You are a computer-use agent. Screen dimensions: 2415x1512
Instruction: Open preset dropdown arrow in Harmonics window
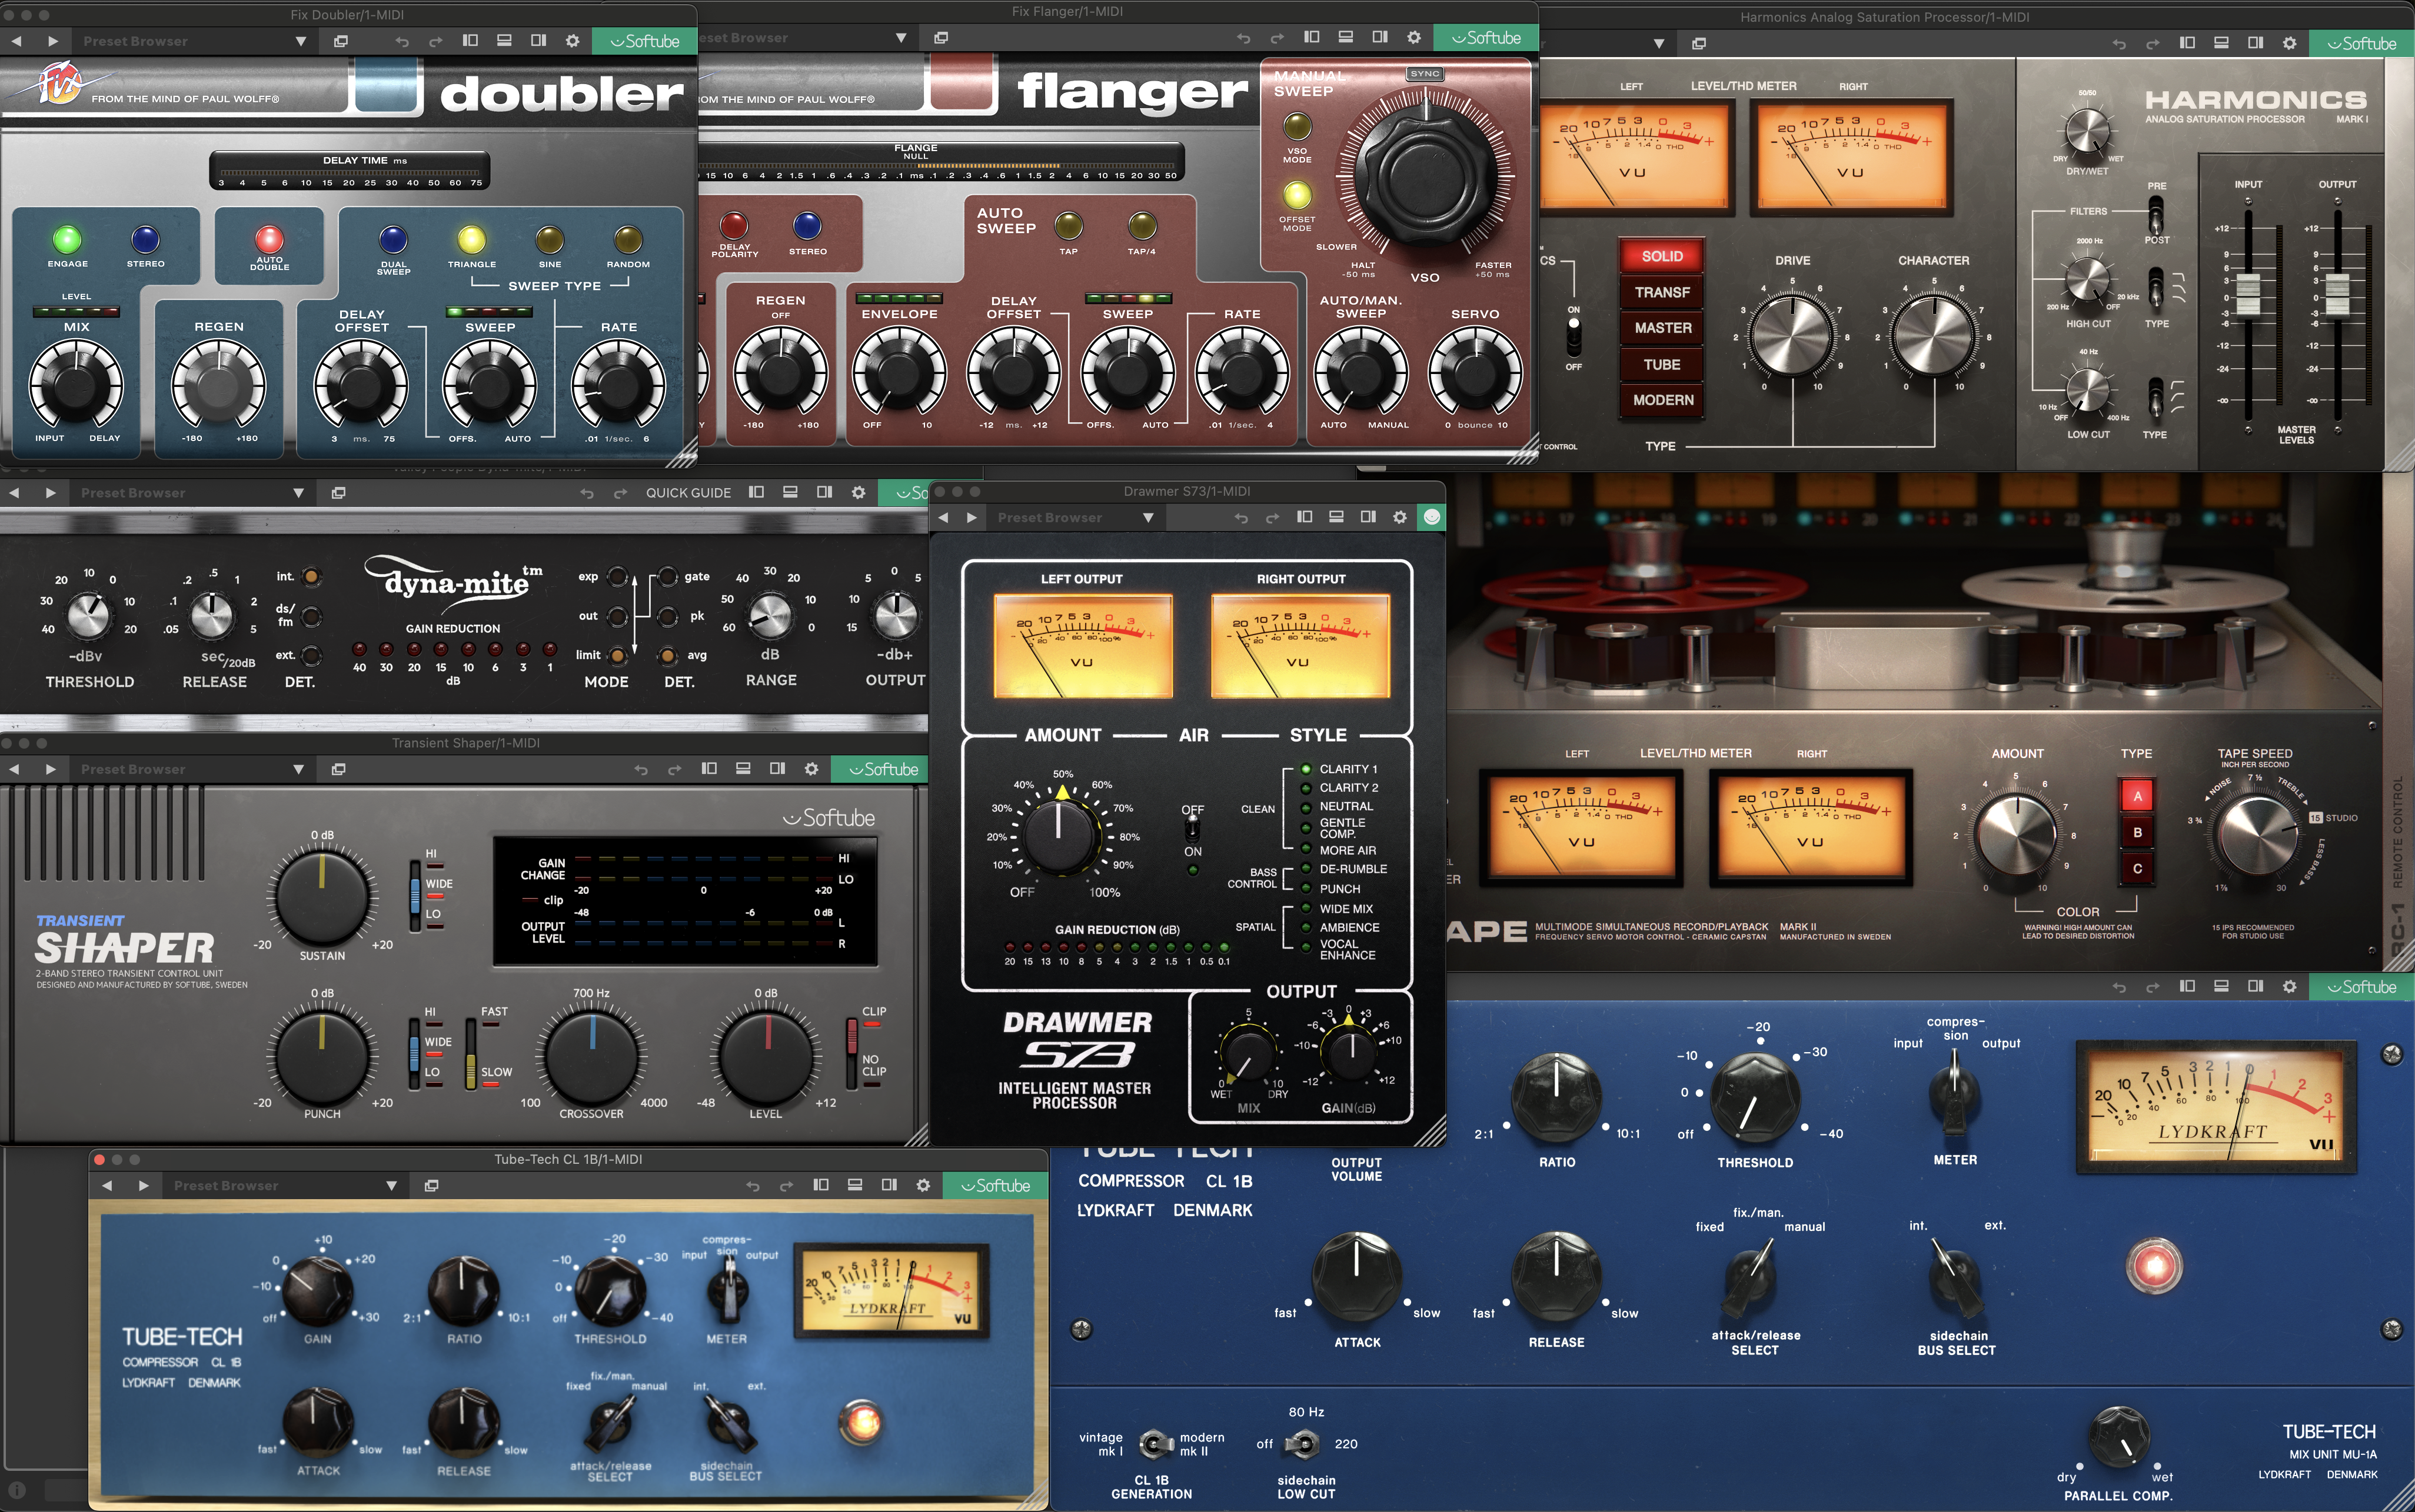point(1659,44)
